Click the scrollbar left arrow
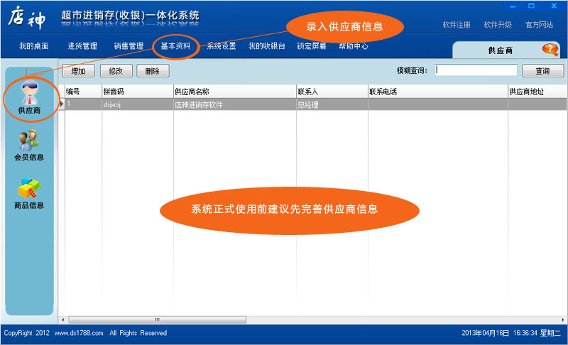The height and width of the screenshot is (345, 568). coord(63,320)
